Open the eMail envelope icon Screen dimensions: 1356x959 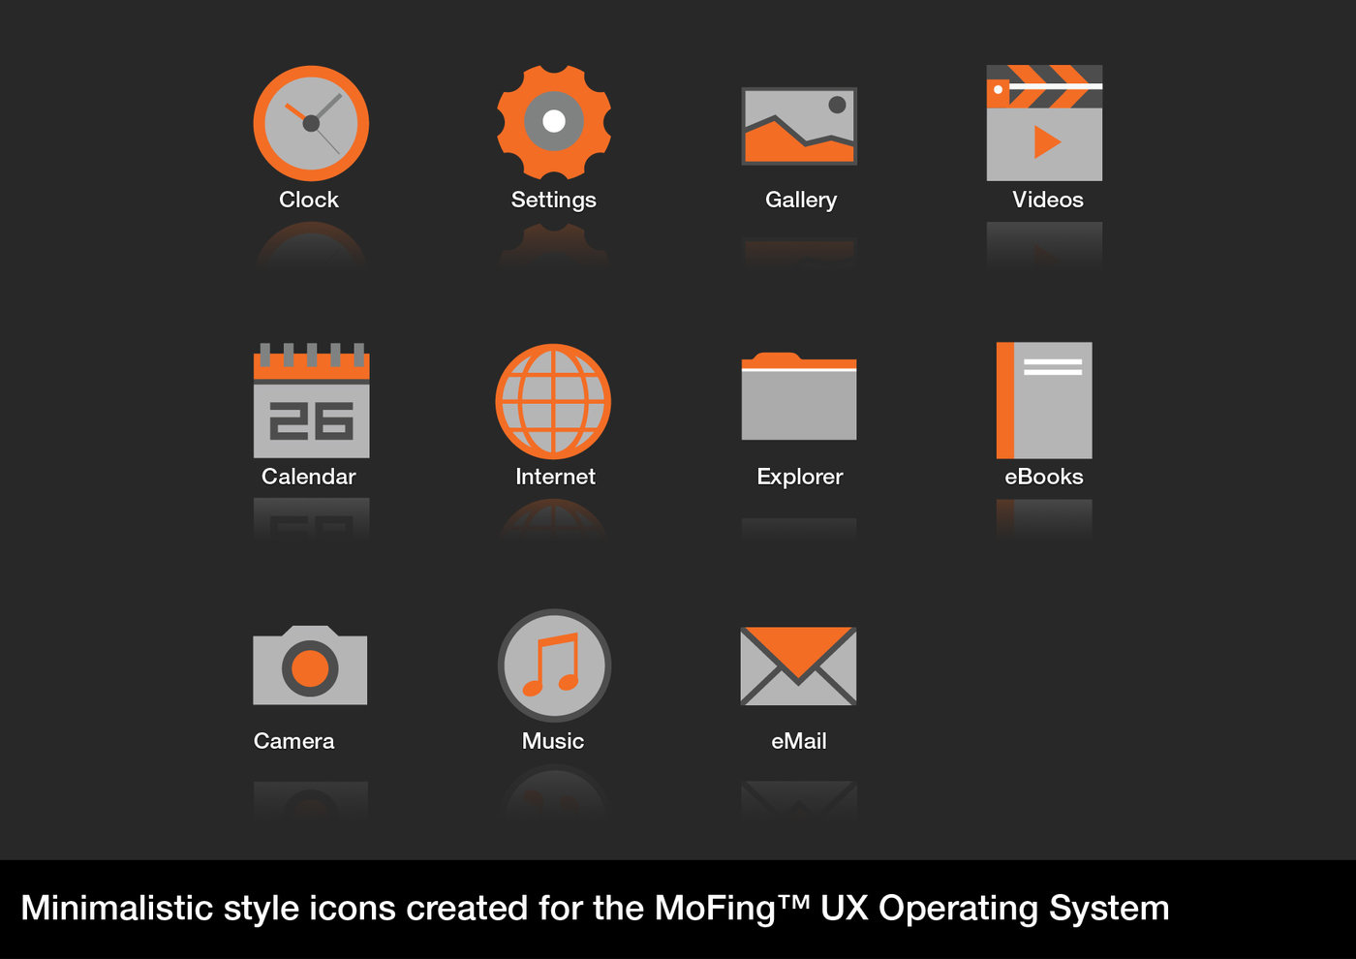[798, 666]
